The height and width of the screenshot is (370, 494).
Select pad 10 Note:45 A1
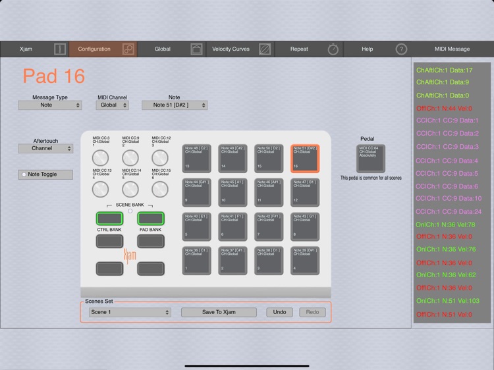point(233,192)
